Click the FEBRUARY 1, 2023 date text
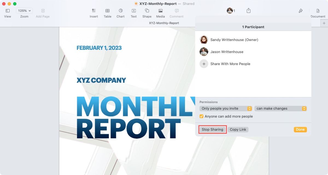This screenshot has width=328, height=175. pos(99,48)
